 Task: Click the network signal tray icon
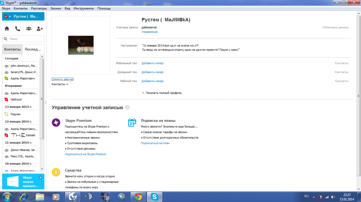pos(327,197)
